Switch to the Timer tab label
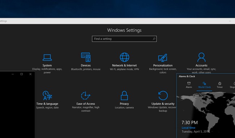The image size is (235, 138). [220, 87]
